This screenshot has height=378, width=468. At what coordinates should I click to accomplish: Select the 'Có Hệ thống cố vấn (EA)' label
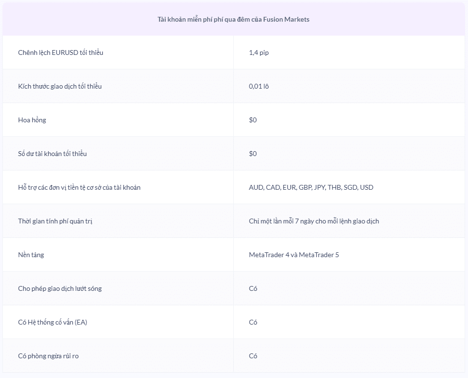click(x=53, y=322)
